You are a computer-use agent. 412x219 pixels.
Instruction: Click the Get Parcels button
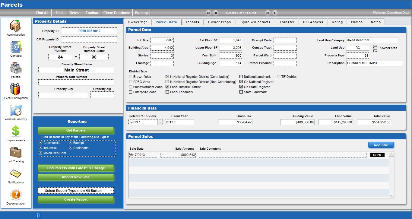pyautogui.click(x=76, y=130)
